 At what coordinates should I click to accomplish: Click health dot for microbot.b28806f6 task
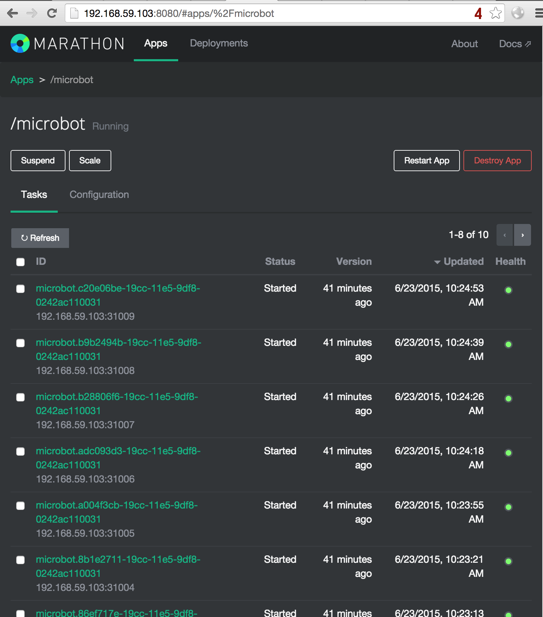tap(508, 399)
